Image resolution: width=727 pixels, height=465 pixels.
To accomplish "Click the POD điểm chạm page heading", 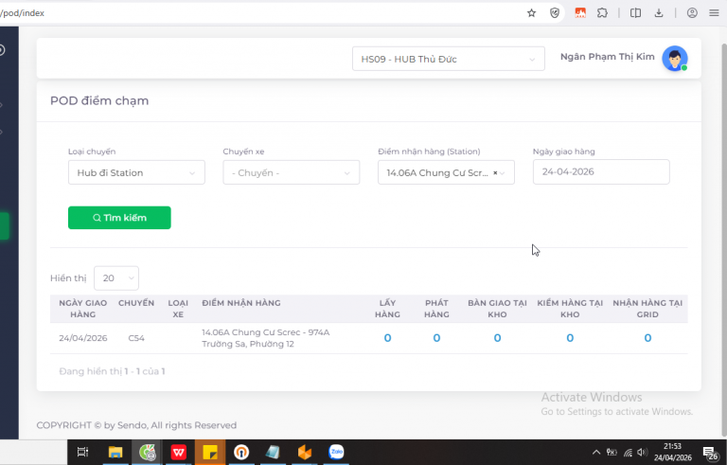I will point(99,100).
